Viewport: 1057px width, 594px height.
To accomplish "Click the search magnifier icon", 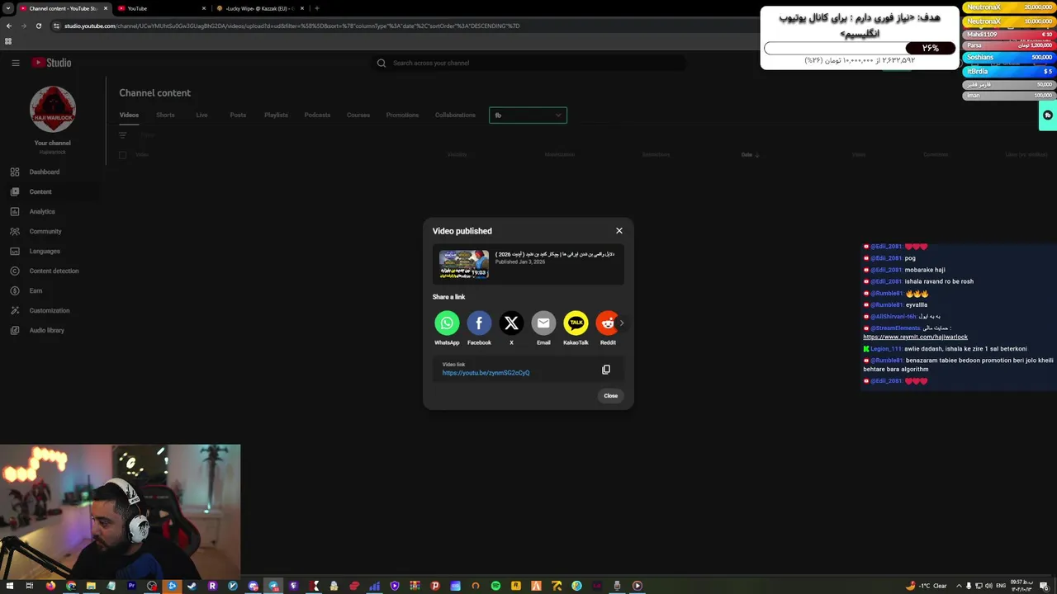I will coord(382,63).
